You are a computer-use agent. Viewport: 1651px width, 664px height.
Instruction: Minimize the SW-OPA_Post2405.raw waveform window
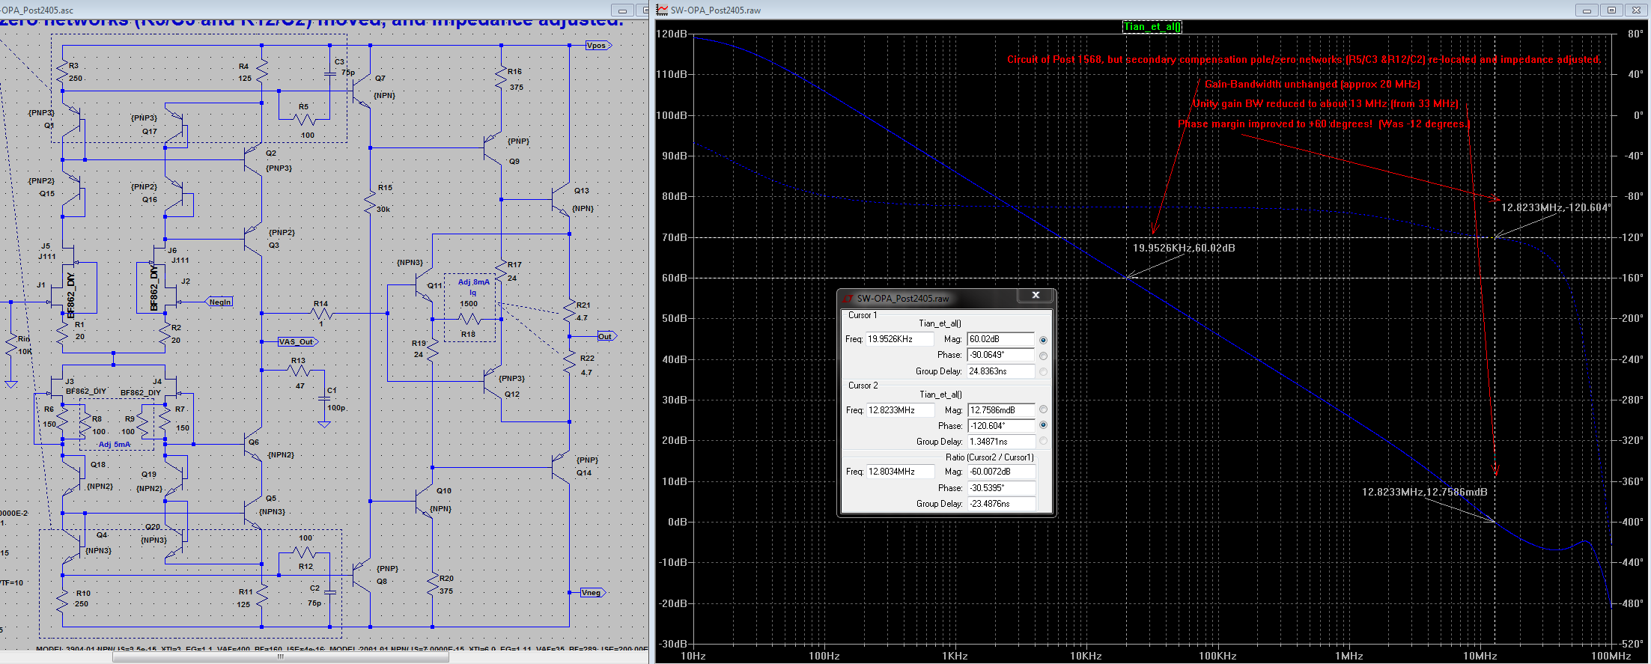pos(1587,10)
